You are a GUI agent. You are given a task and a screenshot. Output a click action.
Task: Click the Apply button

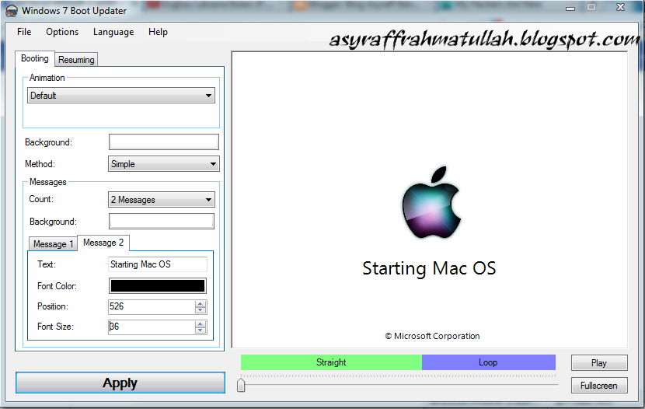tap(120, 383)
